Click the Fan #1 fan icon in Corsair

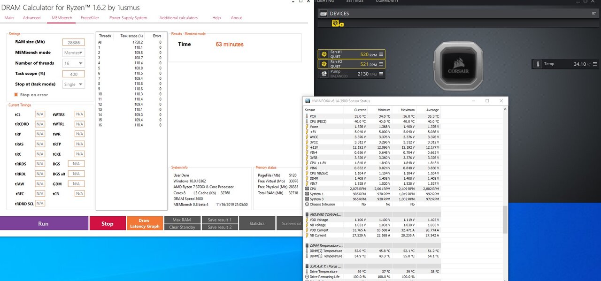pos(324,54)
